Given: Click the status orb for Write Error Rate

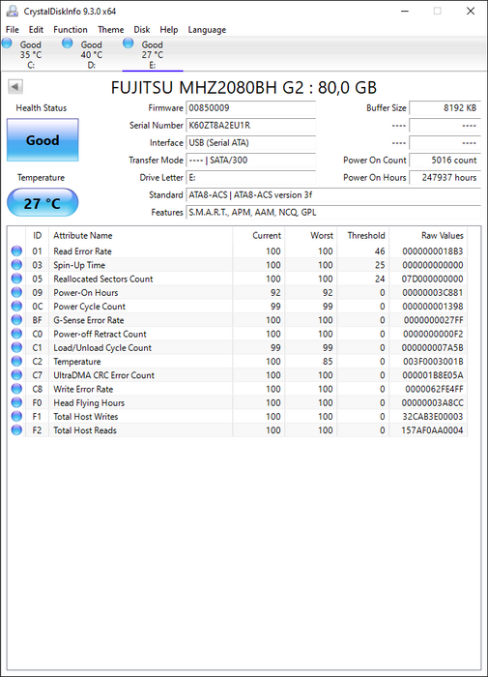Looking at the screenshot, I should tap(16, 389).
